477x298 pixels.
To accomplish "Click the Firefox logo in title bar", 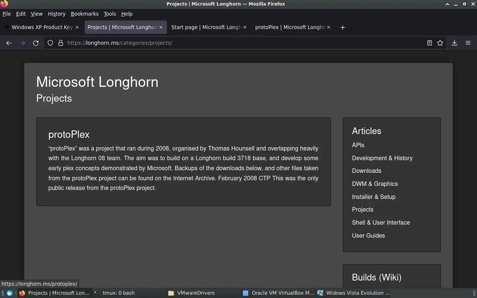I will [x=4, y=4].
